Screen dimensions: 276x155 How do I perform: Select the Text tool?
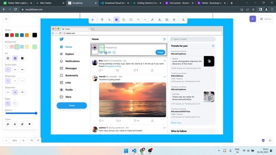click(x=160, y=20)
